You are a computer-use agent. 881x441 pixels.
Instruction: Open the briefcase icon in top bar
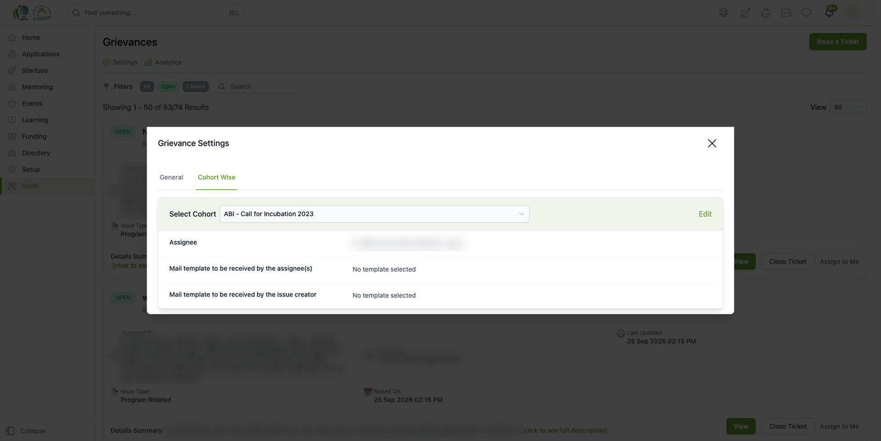[x=765, y=13]
